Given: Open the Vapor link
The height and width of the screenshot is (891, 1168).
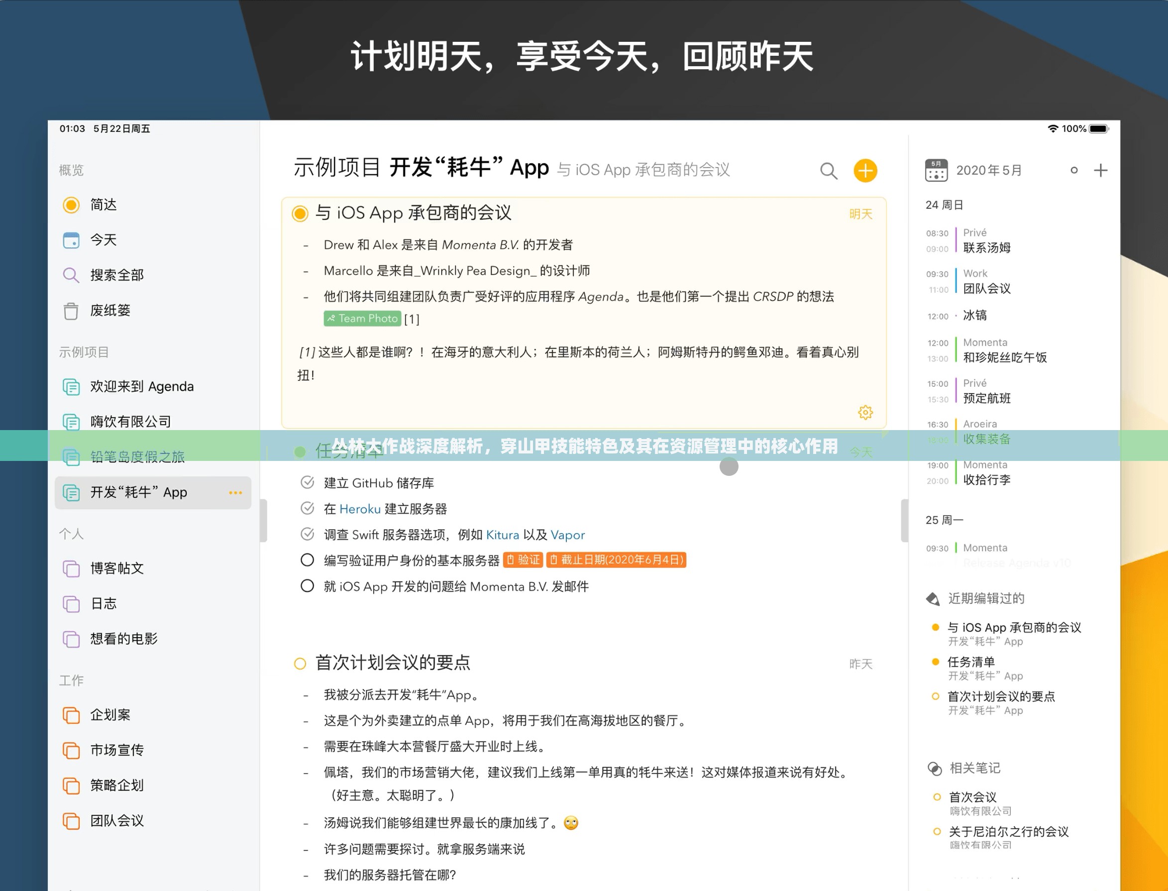Looking at the screenshot, I should [567, 535].
